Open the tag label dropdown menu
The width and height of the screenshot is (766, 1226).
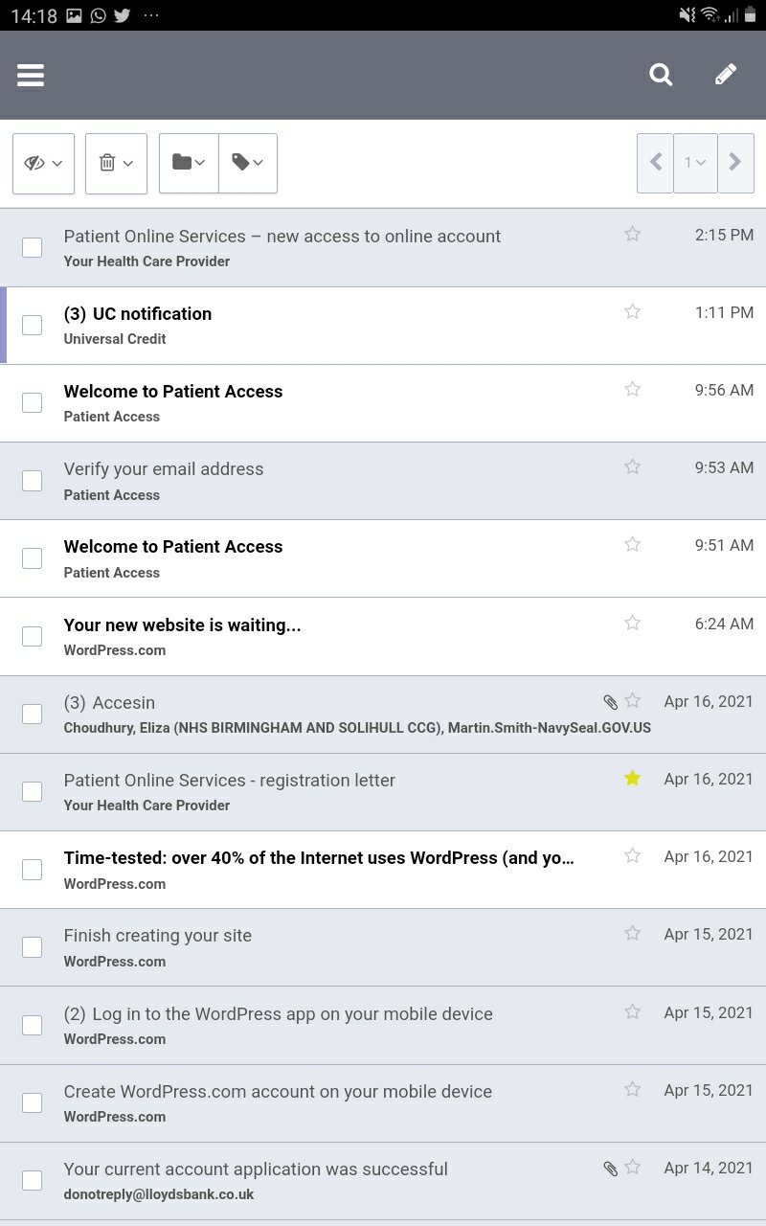tap(248, 163)
